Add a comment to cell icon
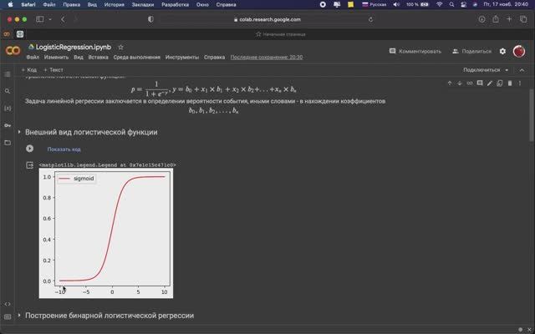535x334 pixels. (x=480, y=83)
